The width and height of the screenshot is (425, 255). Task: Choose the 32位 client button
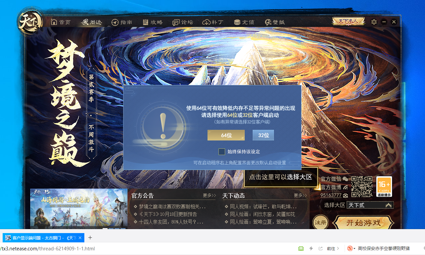pos(263,135)
